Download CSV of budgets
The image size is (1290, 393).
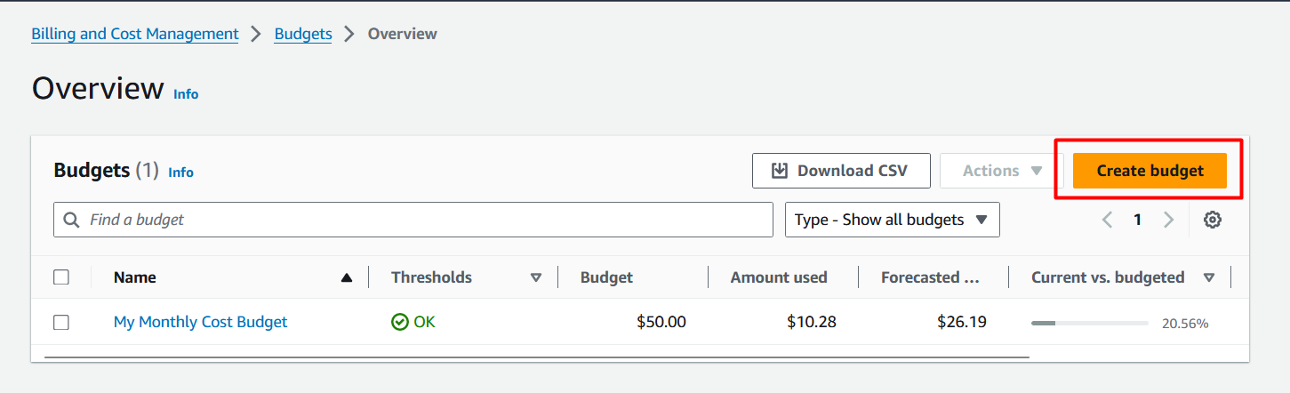coord(841,171)
